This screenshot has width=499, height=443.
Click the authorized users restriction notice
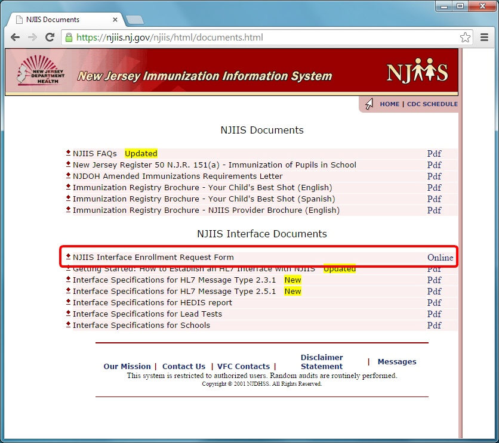(x=262, y=376)
